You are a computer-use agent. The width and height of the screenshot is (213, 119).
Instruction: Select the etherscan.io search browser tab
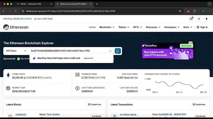[x=73, y=4]
